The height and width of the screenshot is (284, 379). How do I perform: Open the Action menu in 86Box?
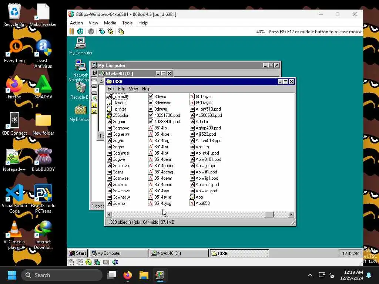[76, 23]
